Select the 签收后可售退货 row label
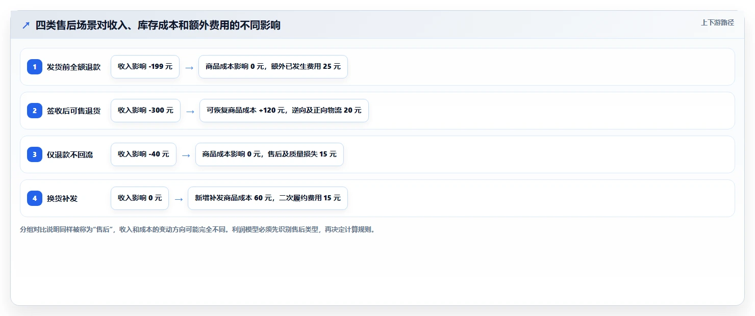 73,111
